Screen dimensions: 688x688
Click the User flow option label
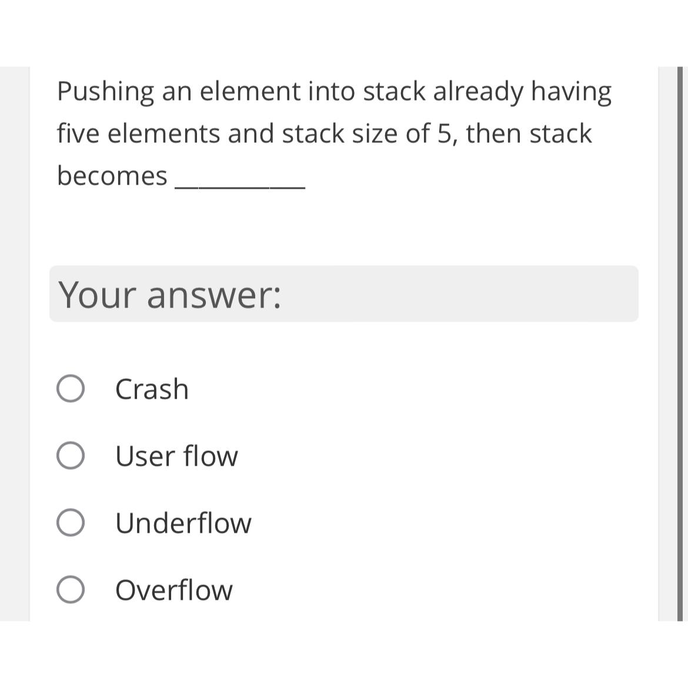click(176, 456)
